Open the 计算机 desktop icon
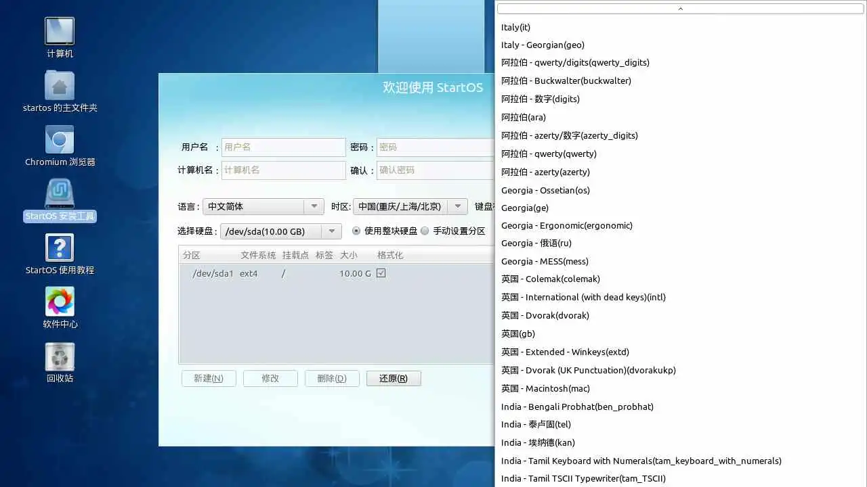Viewport: 867px width, 487px height. [x=60, y=38]
